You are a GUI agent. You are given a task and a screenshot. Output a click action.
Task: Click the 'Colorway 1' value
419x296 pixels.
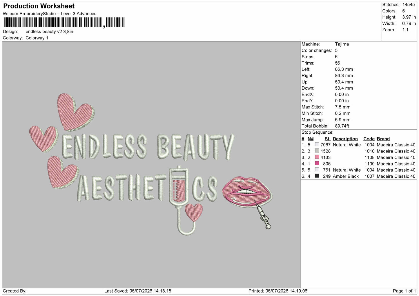point(37,38)
